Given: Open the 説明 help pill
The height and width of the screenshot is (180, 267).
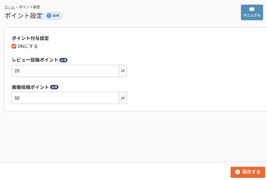Looking at the screenshot, I should pyautogui.click(x=53, y=16).
